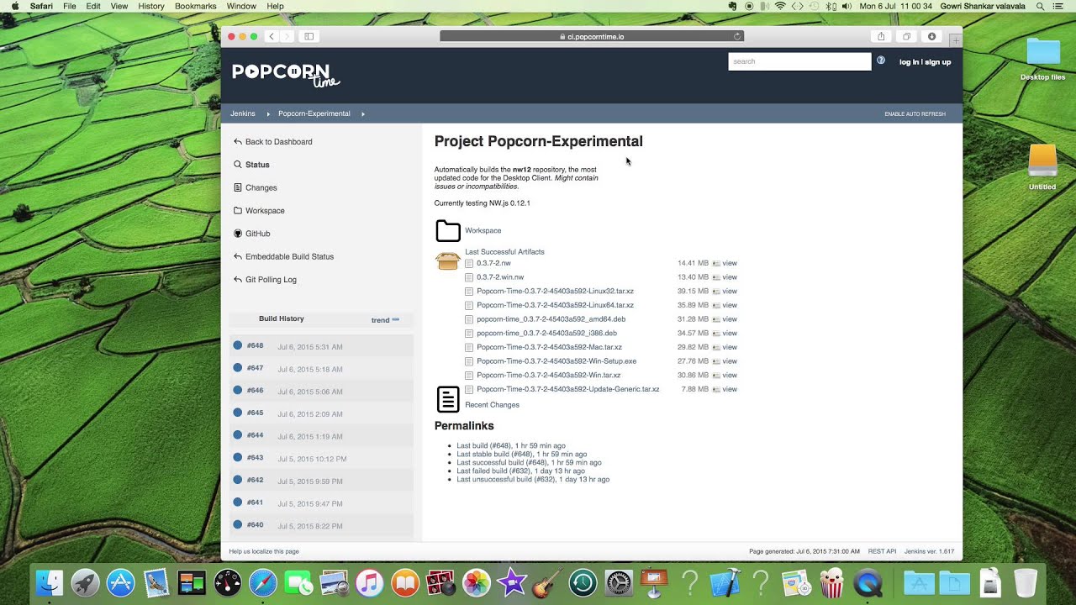Add a new Safari tab
The width and height of the screenshot is (1076, 605).
point(955,40)
